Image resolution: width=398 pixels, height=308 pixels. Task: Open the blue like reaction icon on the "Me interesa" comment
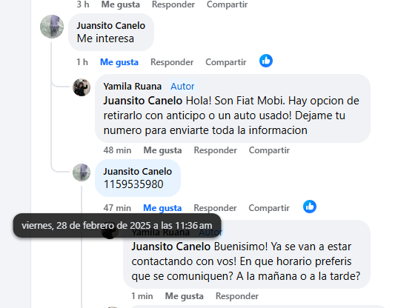click(x=266, y=61)
